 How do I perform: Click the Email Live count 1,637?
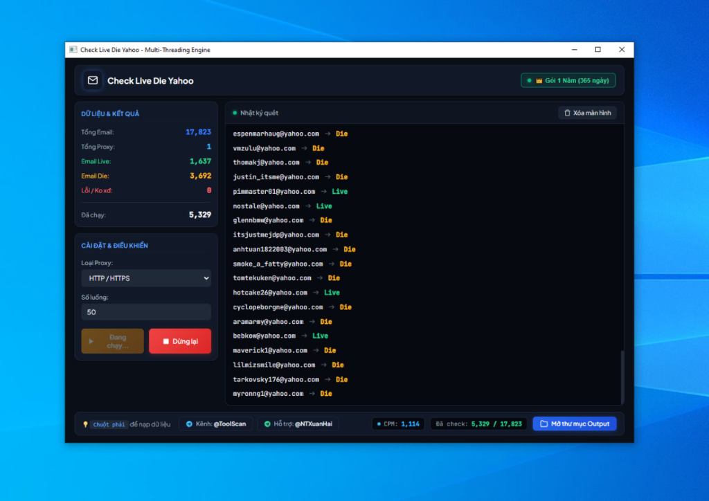click(200, 161)
